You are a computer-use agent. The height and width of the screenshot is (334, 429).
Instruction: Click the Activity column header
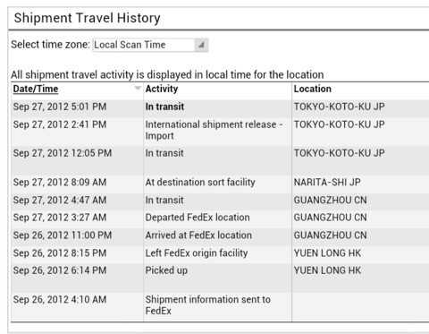coord(162,89)
